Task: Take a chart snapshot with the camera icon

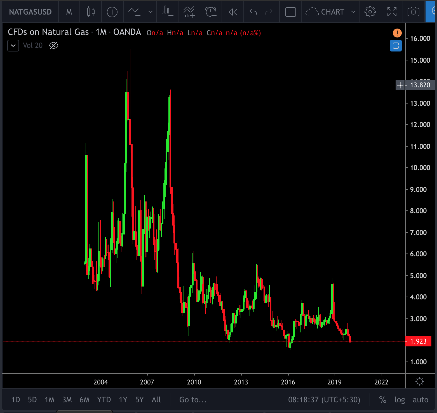Action: click(x=413, y=12)
